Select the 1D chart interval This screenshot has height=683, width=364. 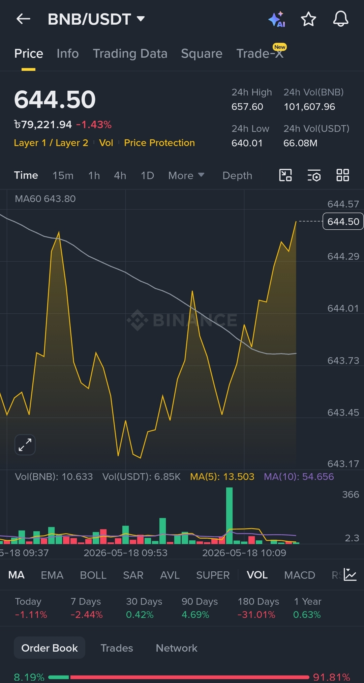click(147, 175)
